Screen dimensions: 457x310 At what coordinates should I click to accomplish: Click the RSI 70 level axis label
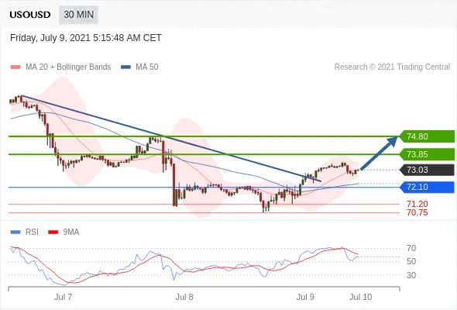pos(411,249)
